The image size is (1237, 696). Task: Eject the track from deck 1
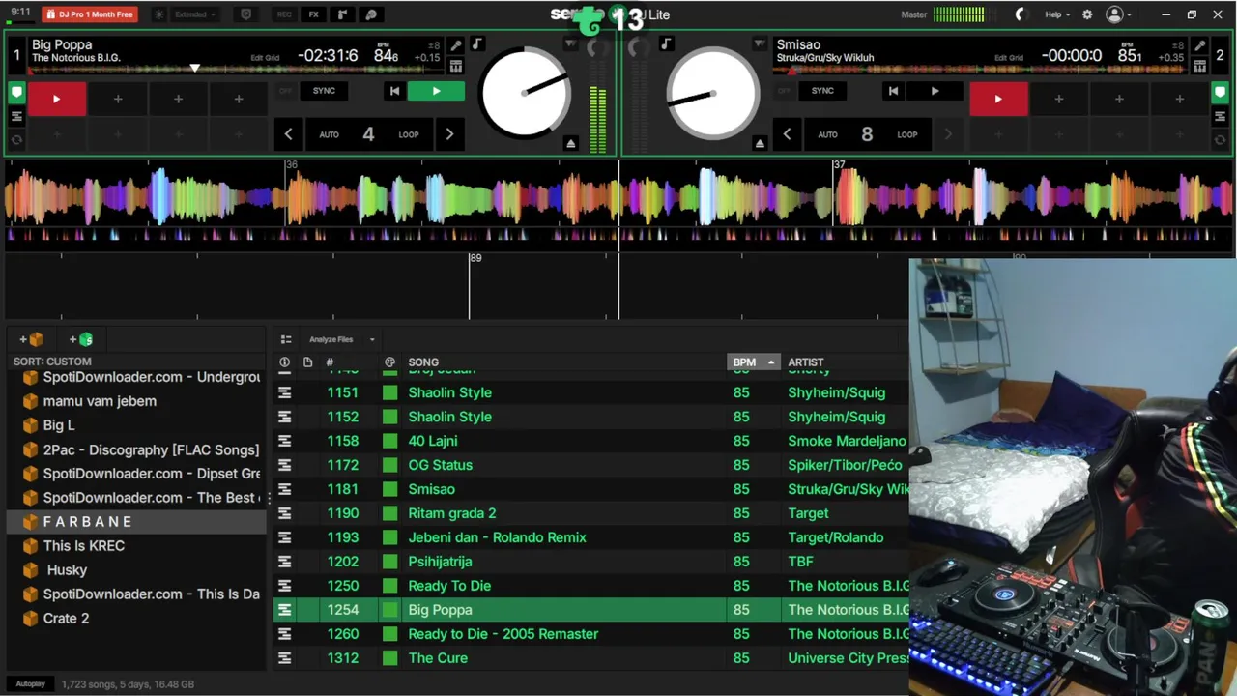click(571, 143)
